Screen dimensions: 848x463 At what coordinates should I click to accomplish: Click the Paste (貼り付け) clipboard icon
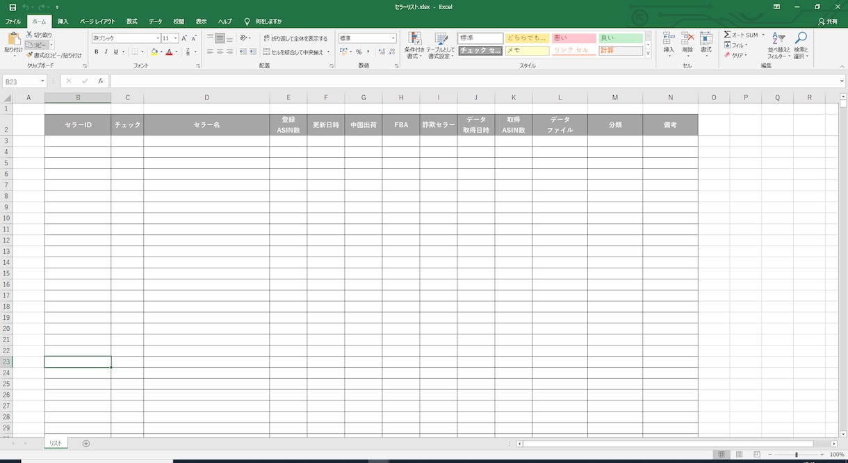click(x=13, y=39)
